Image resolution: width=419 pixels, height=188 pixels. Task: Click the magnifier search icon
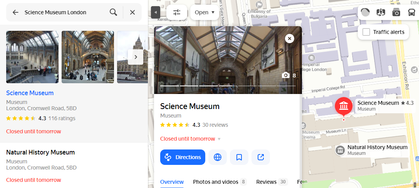tap(113, 12)
